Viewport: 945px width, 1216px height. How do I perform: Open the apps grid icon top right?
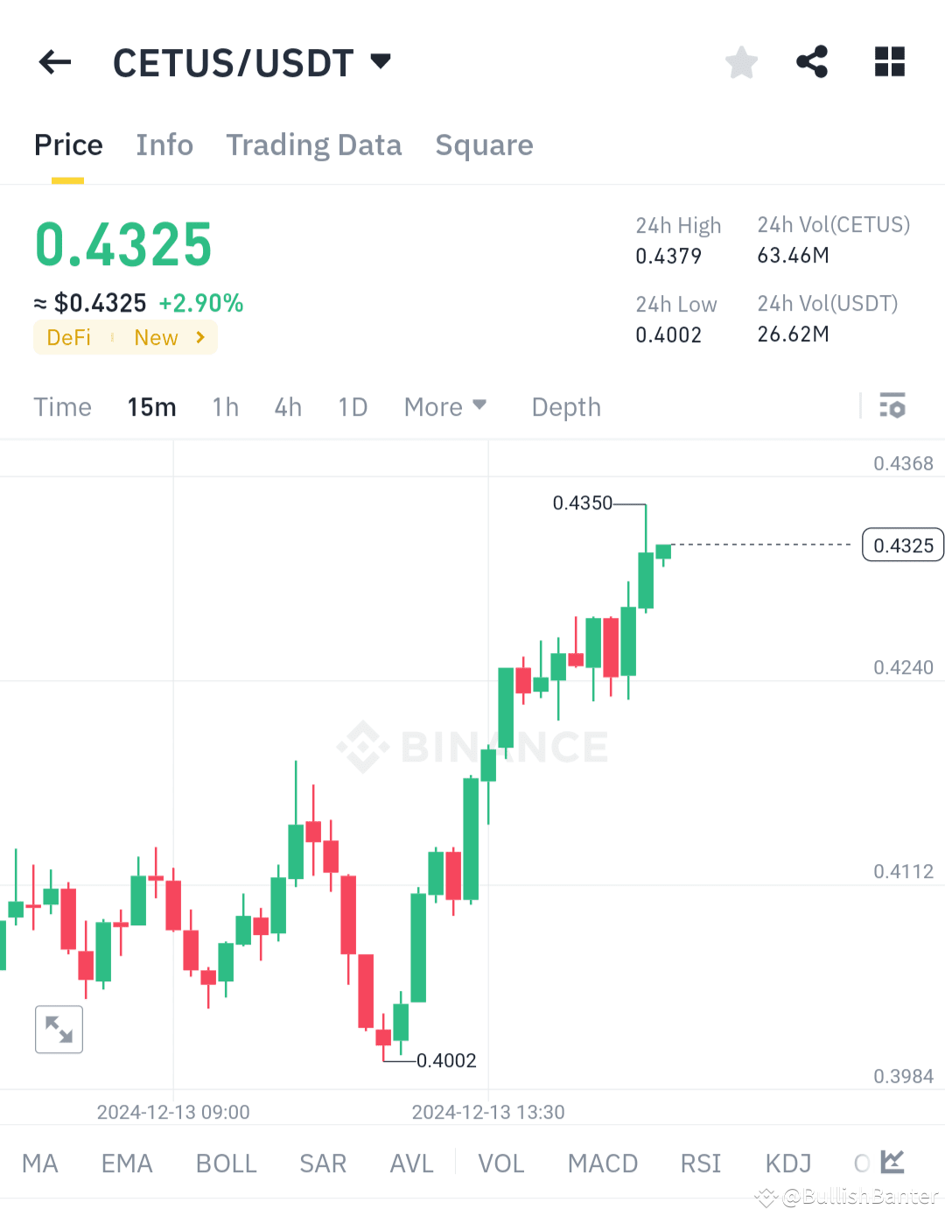(x=889, y=62)
